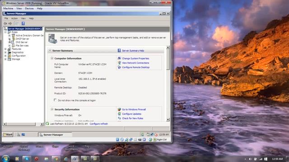Expand the Features tree node
Image resolution: width=289 pixels, height=162 pixels.
5,49
